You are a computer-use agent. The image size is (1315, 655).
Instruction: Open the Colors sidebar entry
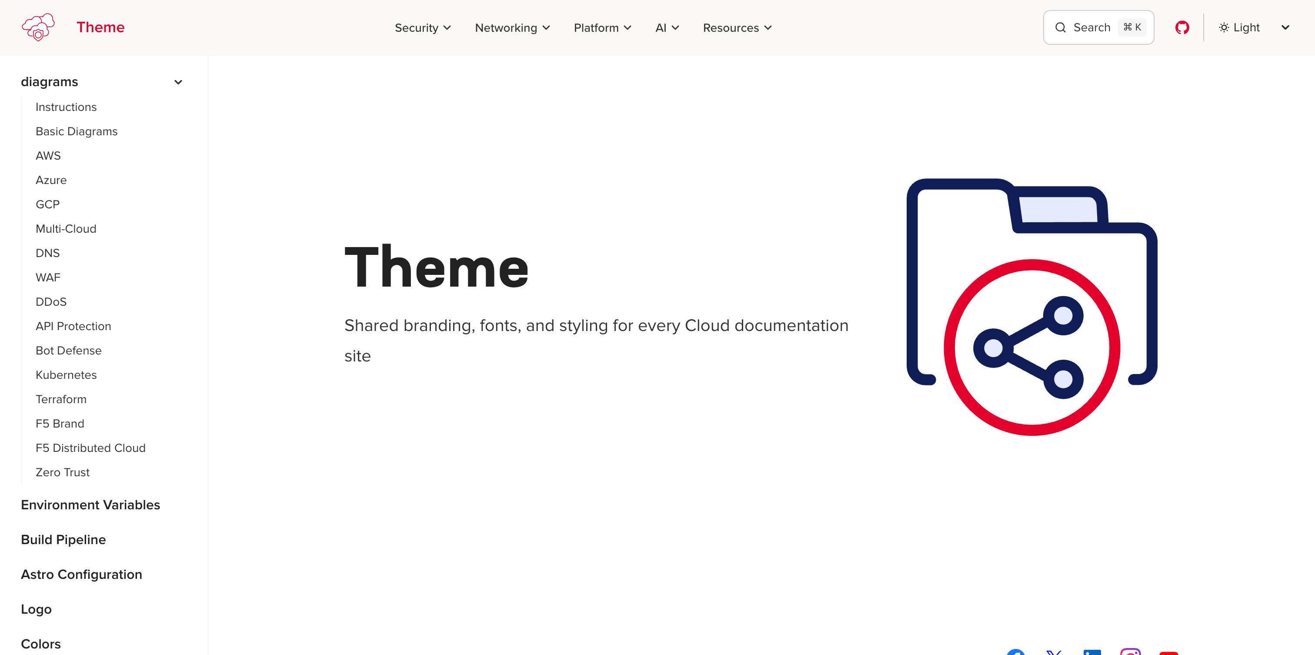pyautogui.click(x=40, y=643)
